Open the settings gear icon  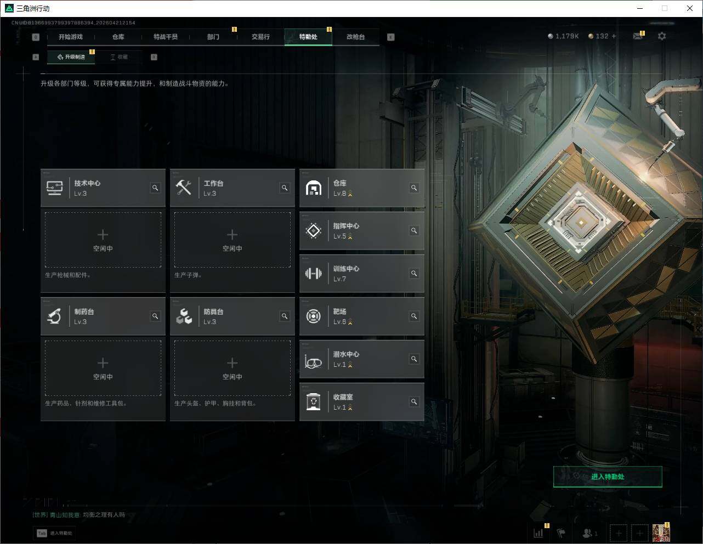[x=662, y=36]
